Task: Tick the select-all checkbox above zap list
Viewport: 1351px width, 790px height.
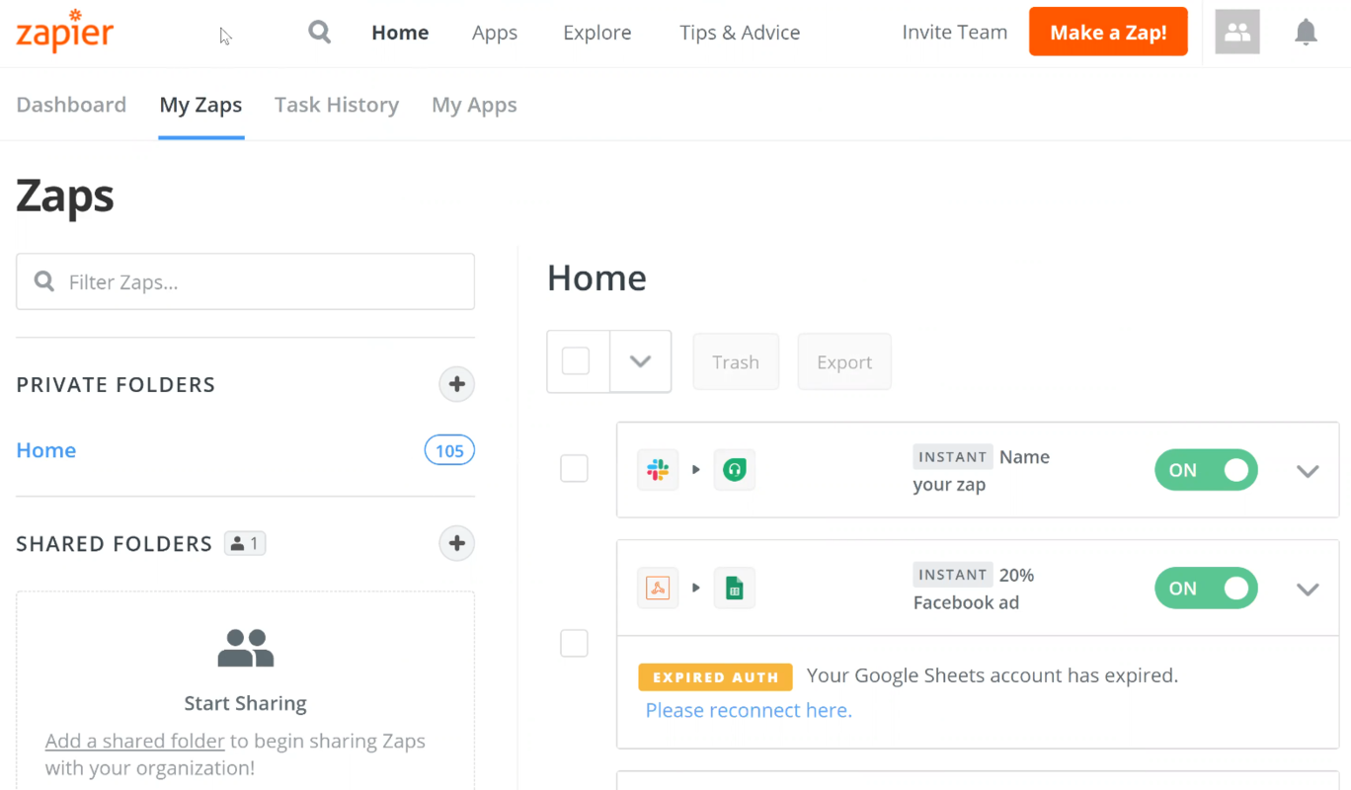Action: 576,361
